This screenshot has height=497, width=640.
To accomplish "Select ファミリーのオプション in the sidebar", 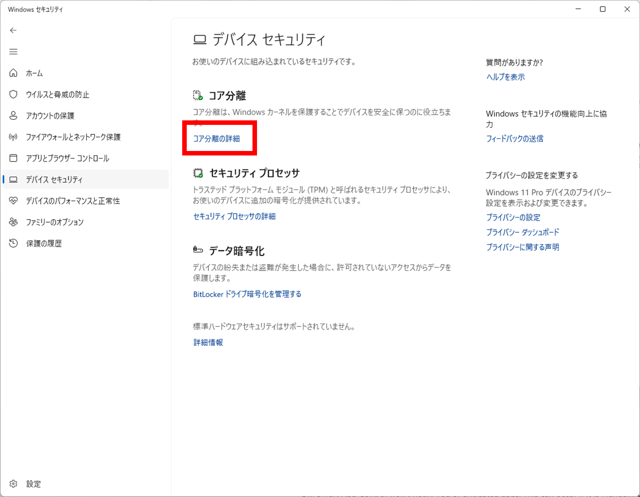I will click(x=85, y=222).
